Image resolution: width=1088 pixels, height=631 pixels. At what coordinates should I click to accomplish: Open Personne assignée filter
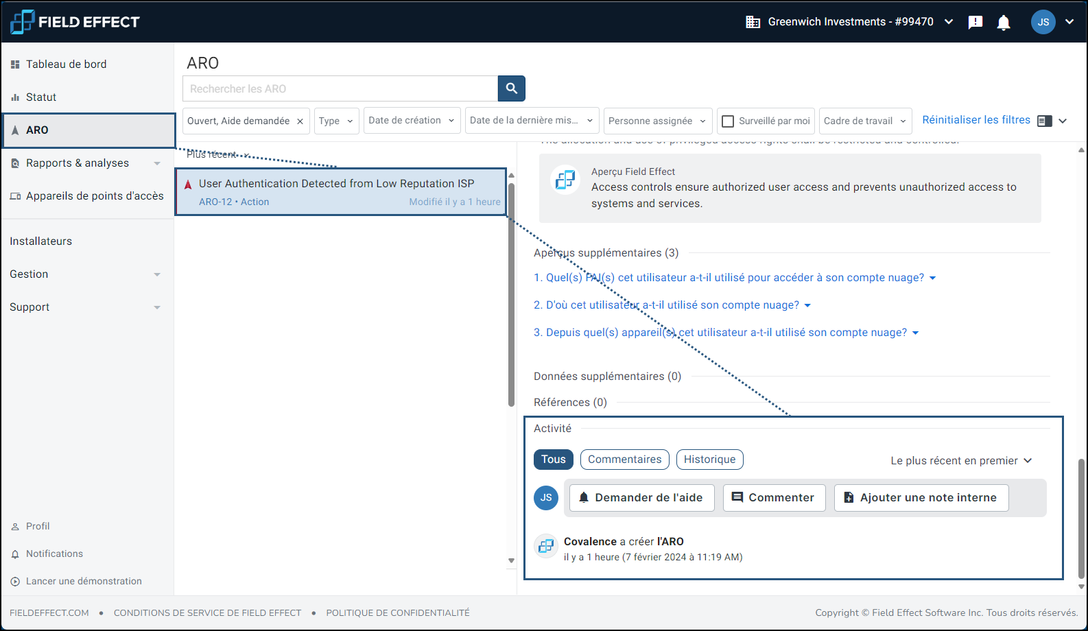click(658, 121)
